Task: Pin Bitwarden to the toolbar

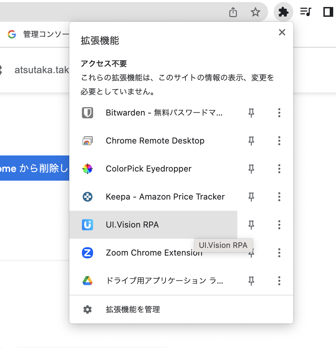Action: (x=251, y=113)
